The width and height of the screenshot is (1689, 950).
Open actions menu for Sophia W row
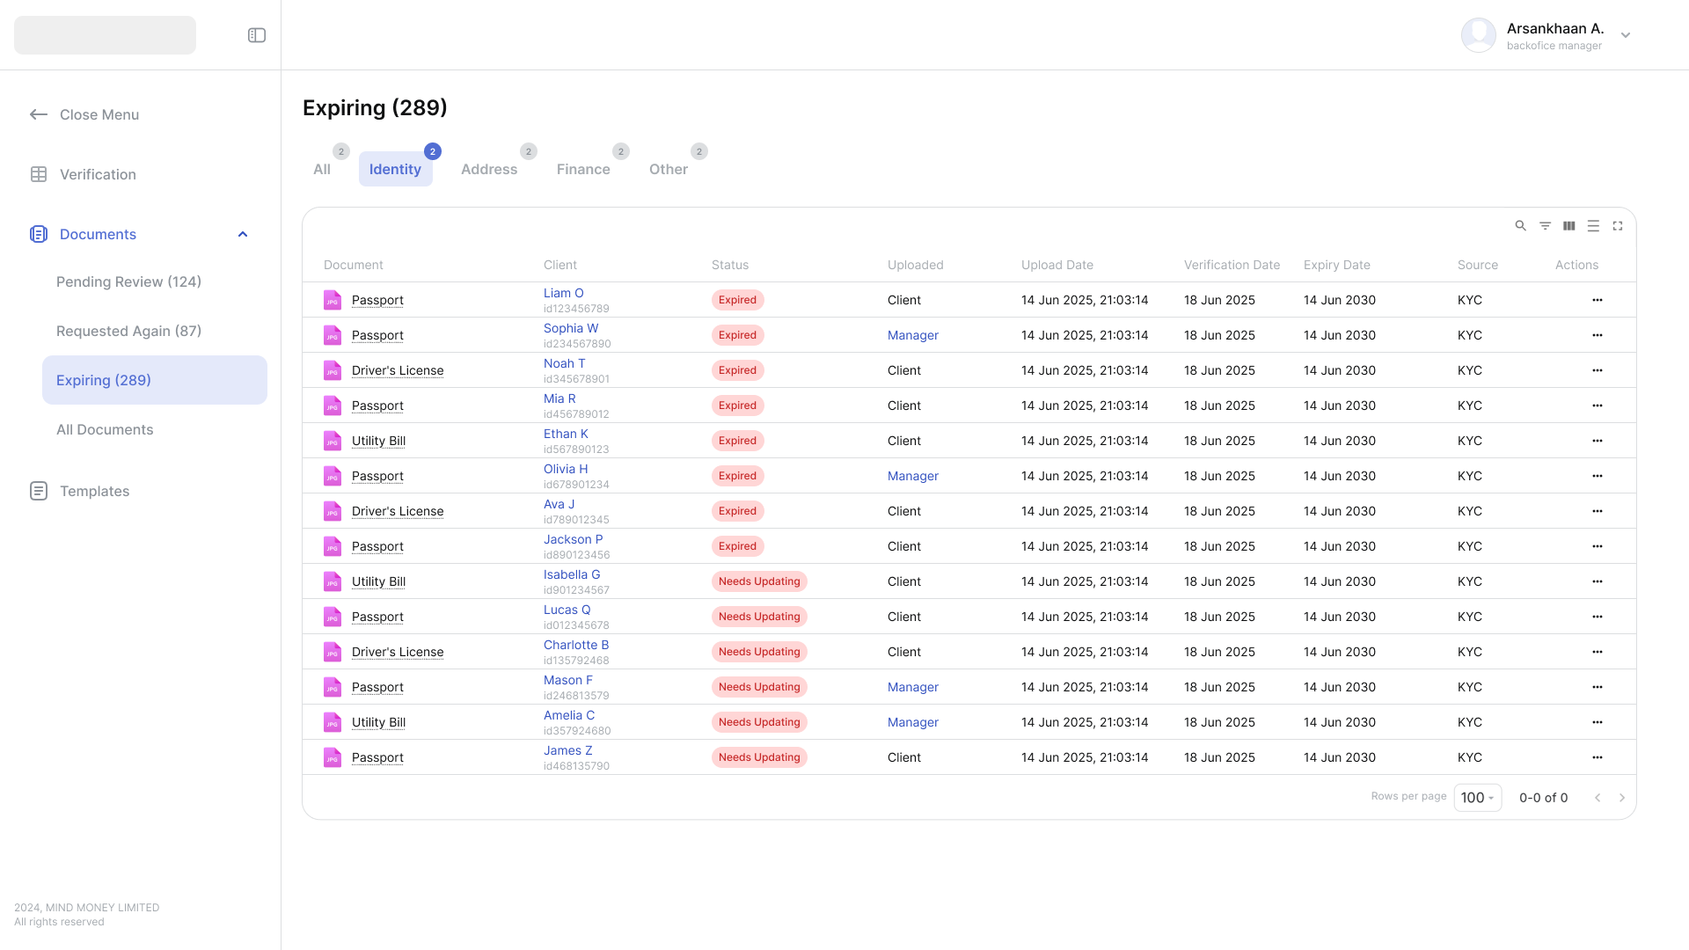1597,335
